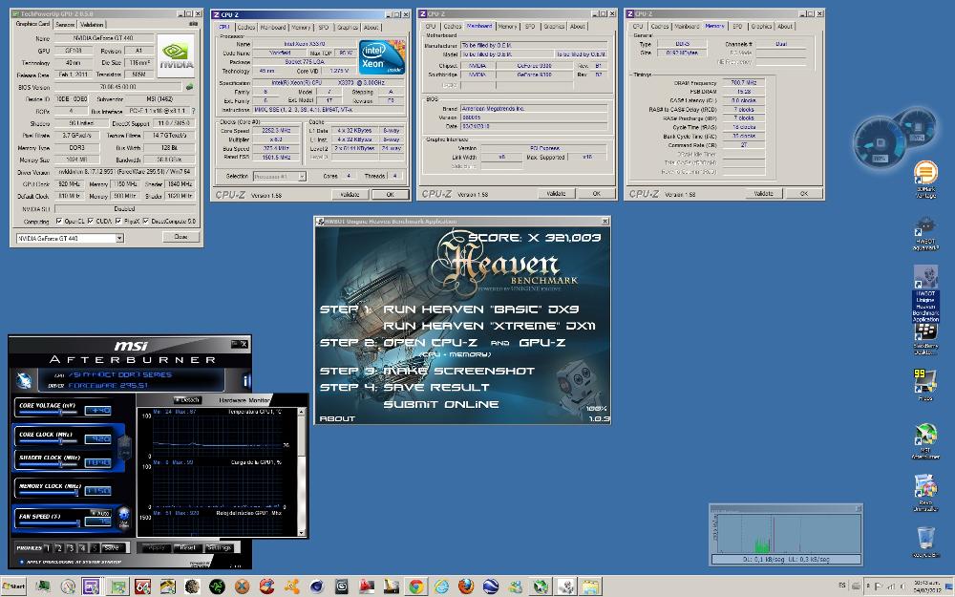This screenshot has width=955, height=597.
Task: Toggle the fan speed Auto button
Action: 101,513
